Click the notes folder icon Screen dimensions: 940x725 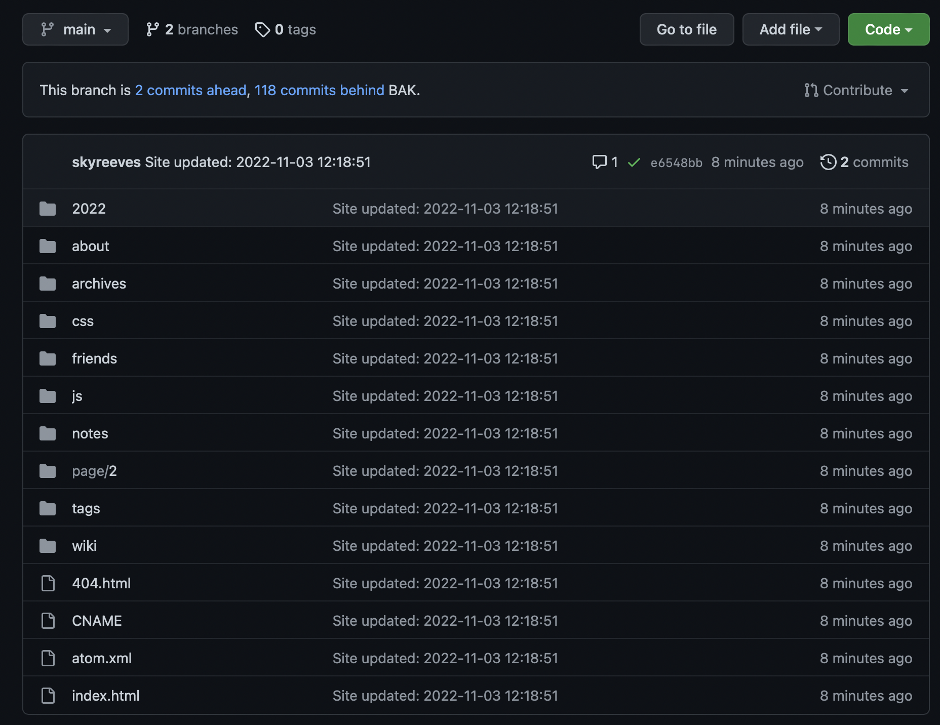[x=48, y=433]
